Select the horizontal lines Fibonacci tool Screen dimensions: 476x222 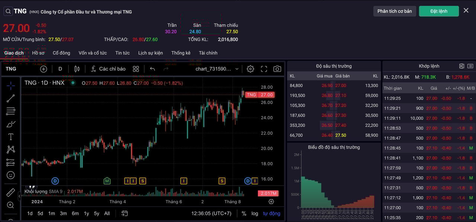click(x=11, y=111)
